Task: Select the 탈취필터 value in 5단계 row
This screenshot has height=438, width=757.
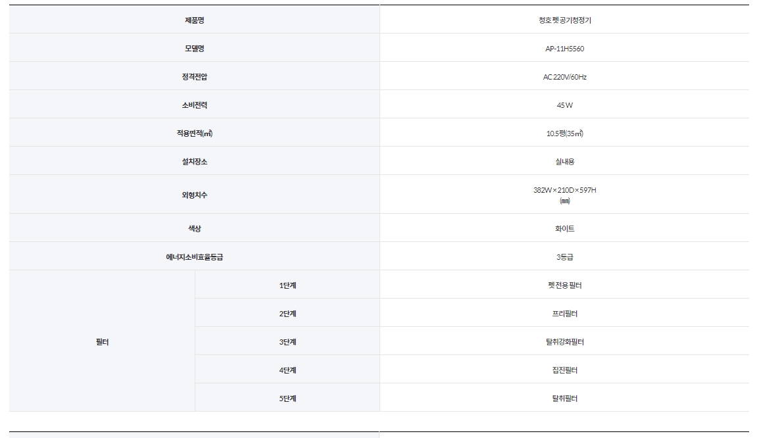Action: [x=564, y=399]
